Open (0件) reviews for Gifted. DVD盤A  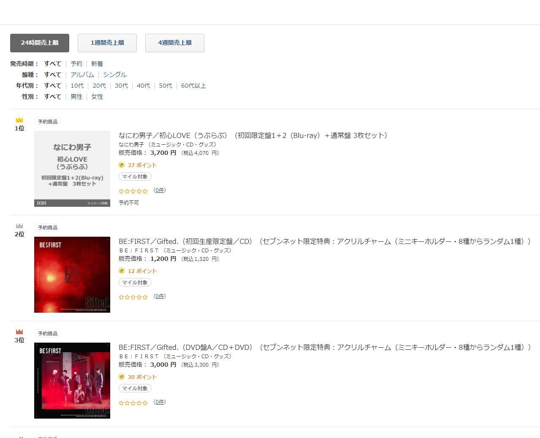(160, 402)
